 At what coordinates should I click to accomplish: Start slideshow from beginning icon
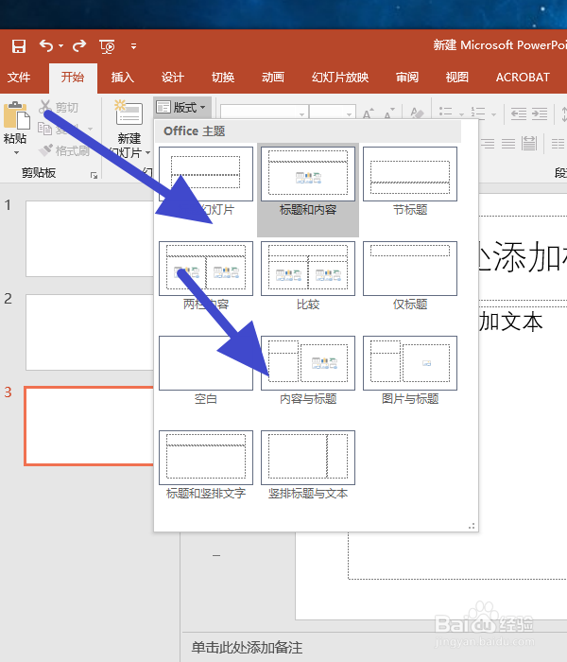point(107,46)
